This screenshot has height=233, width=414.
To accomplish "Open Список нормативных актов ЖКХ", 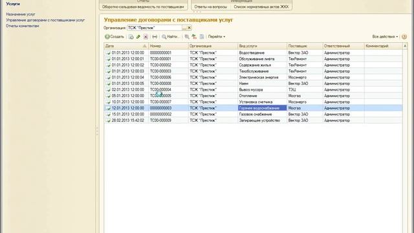I will tap(261, 7).
